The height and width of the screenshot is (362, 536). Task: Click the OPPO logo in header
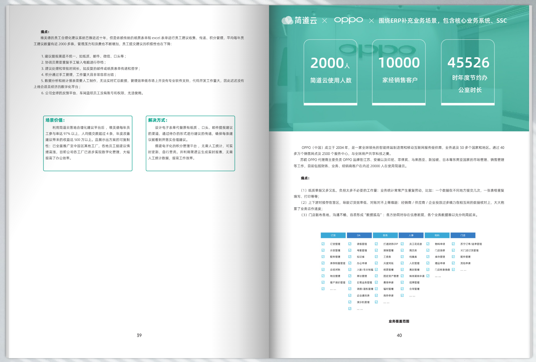tap(348, 20)
